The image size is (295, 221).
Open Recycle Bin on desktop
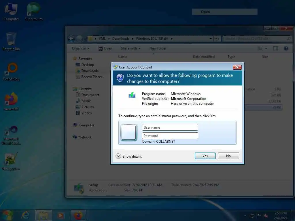pyautogui.click(x=11, y=41)
